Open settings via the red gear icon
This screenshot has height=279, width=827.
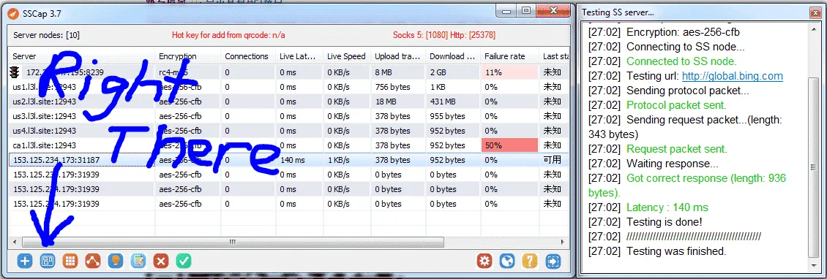pos(484,260)
